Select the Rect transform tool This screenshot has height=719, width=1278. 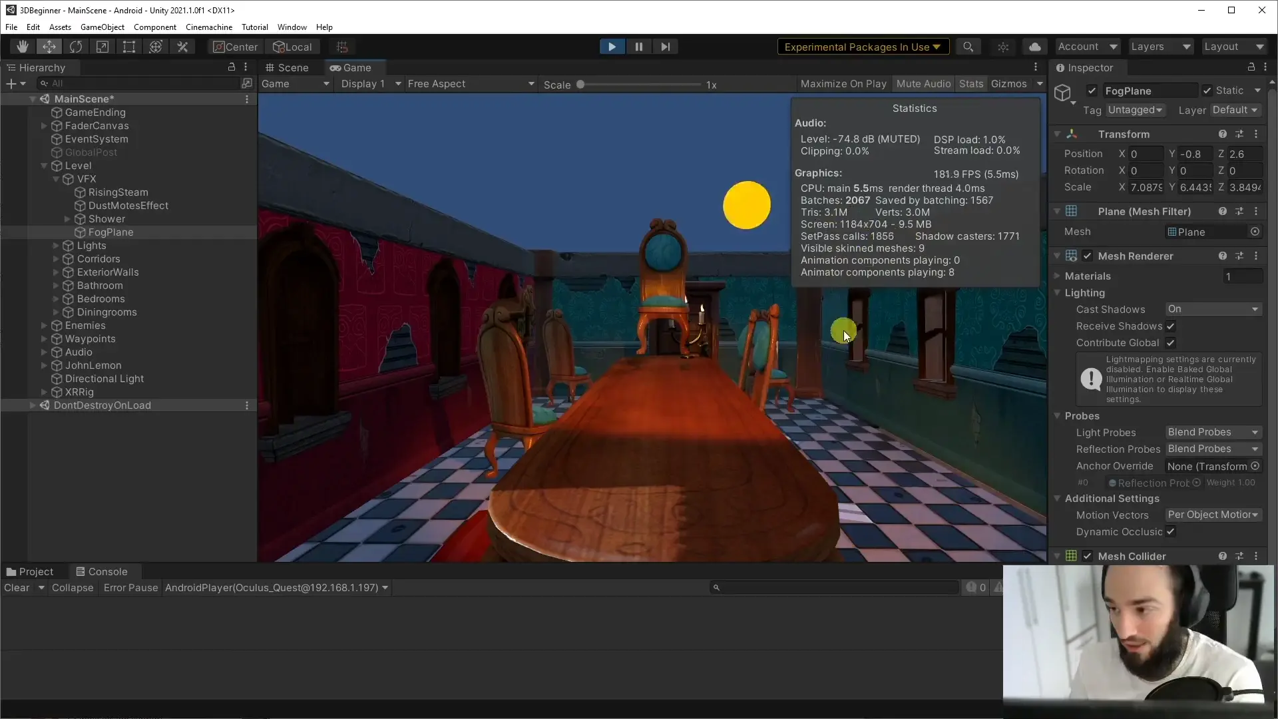pos(129,47)
